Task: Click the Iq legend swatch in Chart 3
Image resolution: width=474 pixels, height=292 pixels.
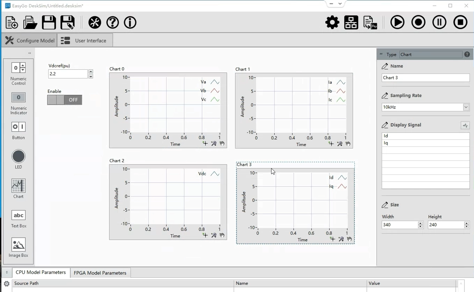Action: (x=342, y=187)
